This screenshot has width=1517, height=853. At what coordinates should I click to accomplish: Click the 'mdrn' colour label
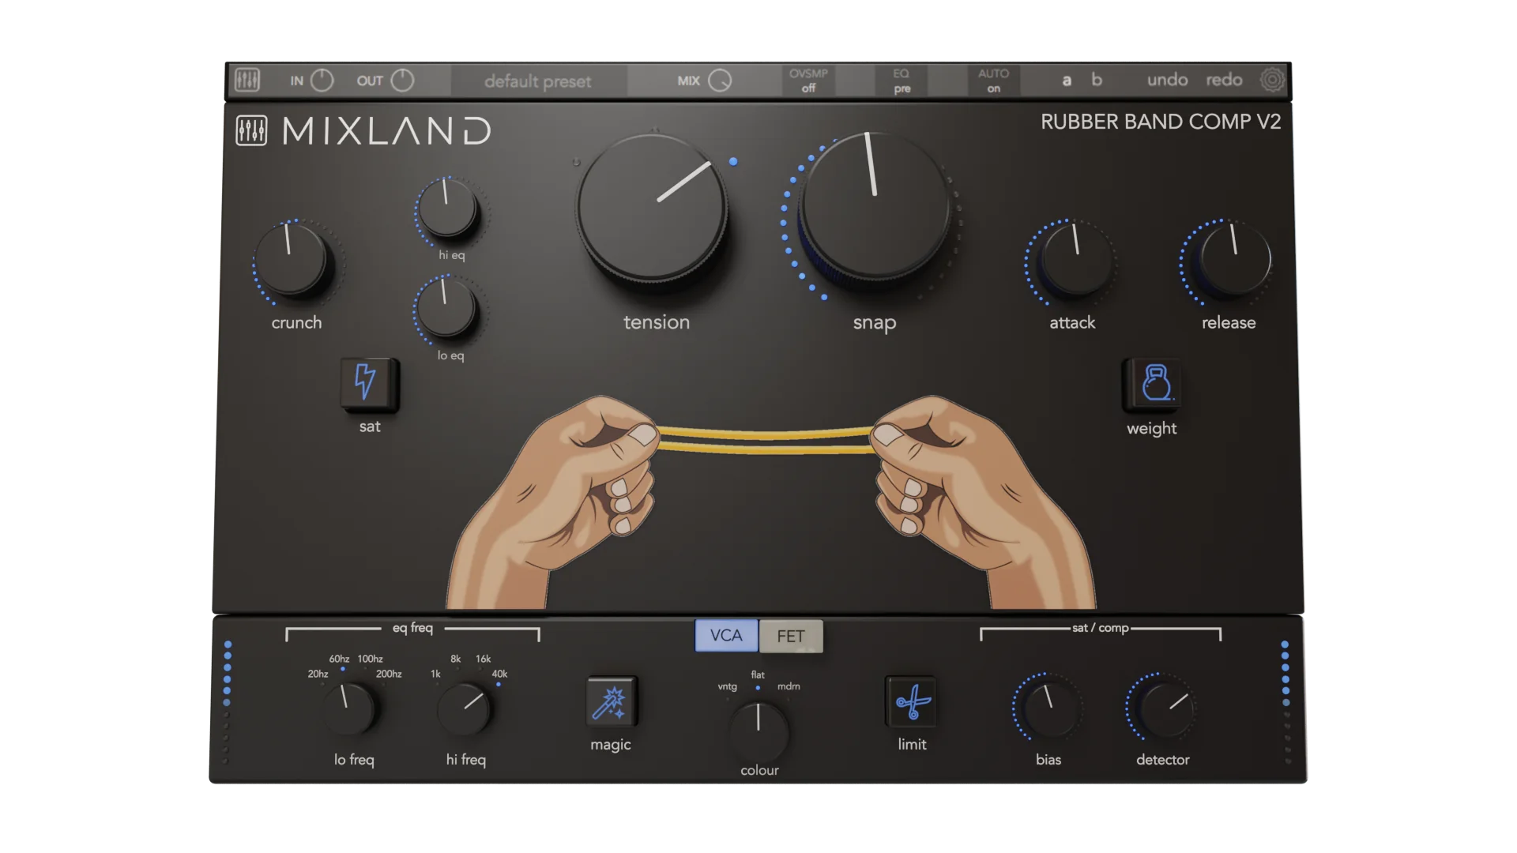pyautogui.click(x=789, y=686)
